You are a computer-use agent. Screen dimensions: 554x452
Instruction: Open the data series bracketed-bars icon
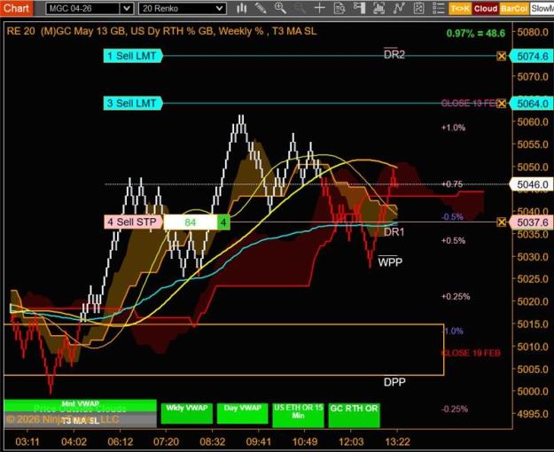pyautogui.click(x=378, y=8)
